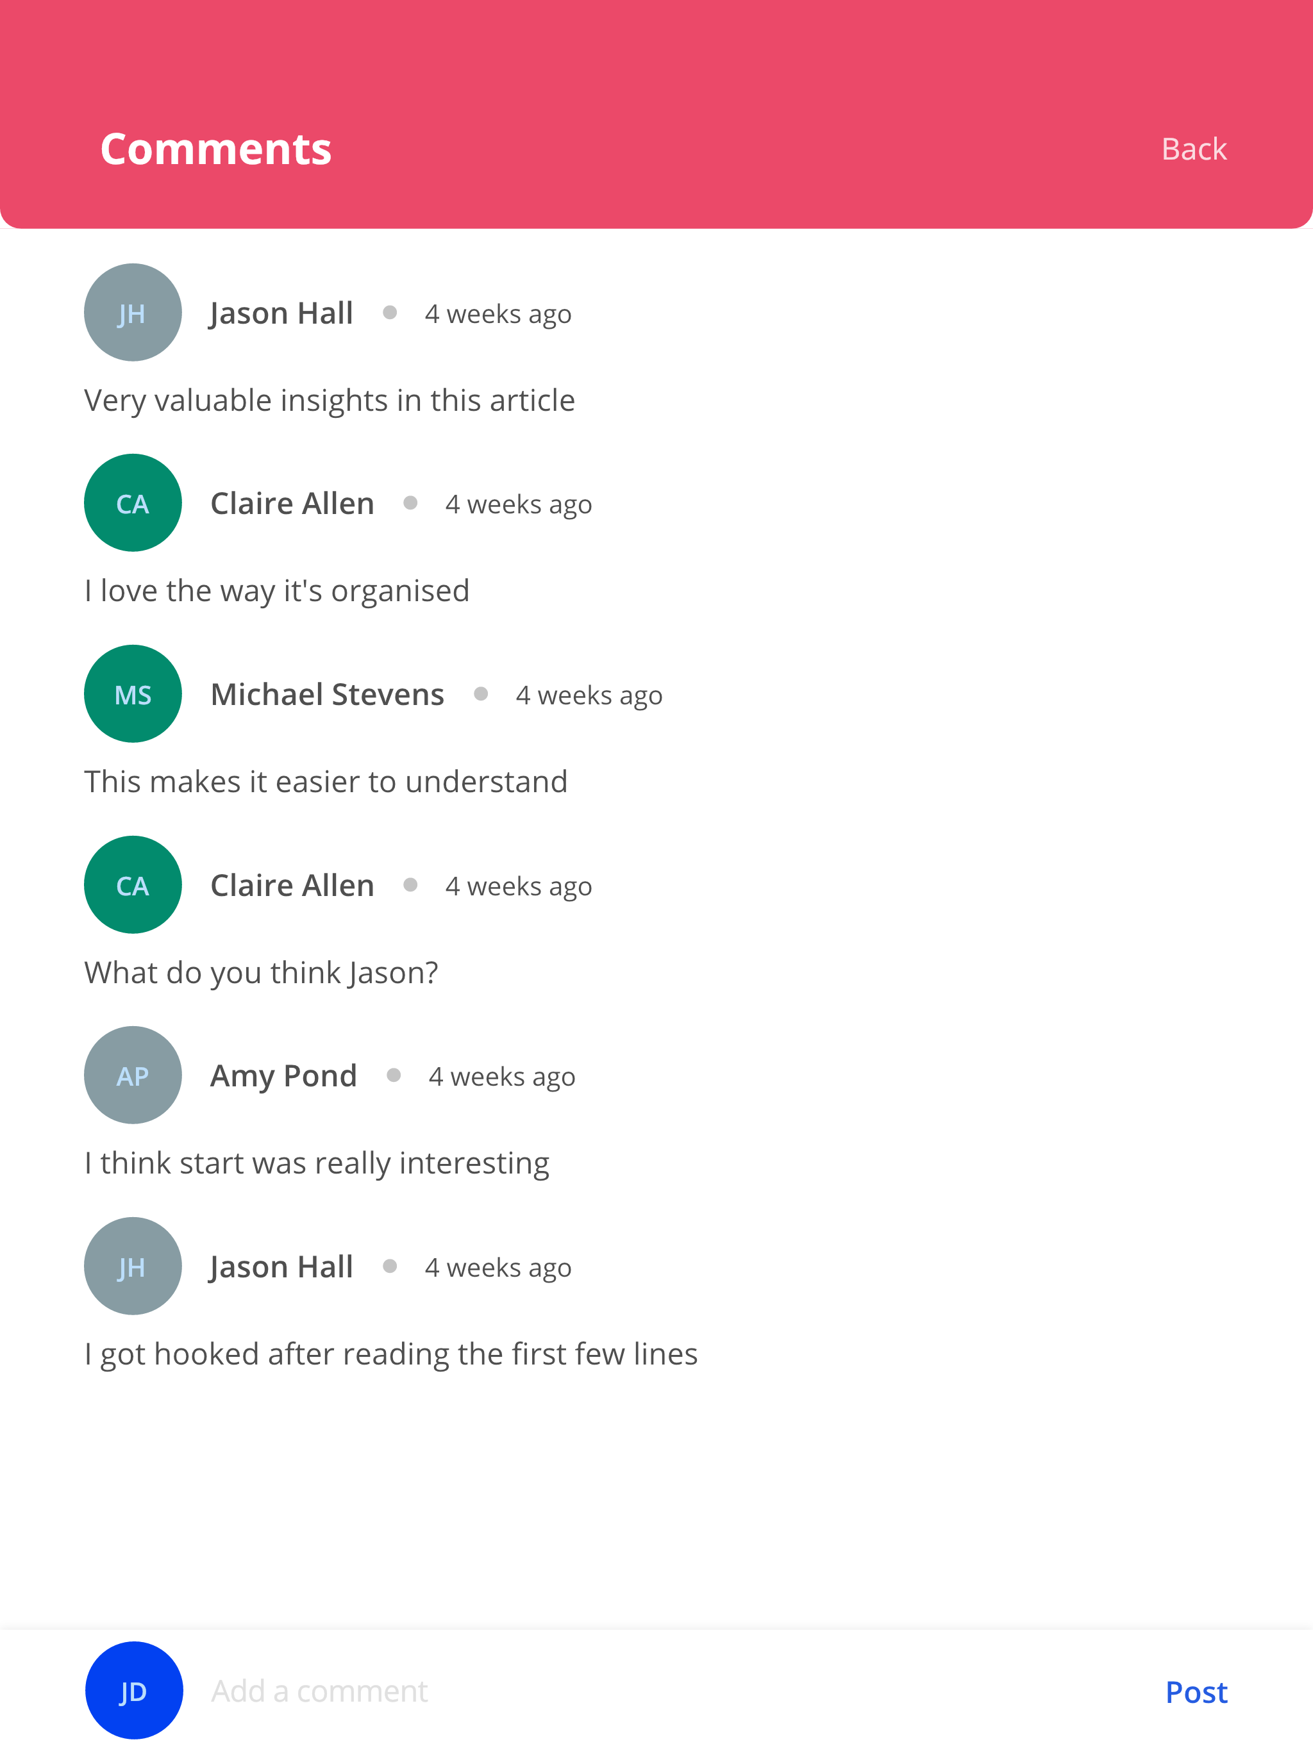Select the Michael Stevens MS avatar
This screenshot has width=1313, height=1751.
[x=133, y=693]
